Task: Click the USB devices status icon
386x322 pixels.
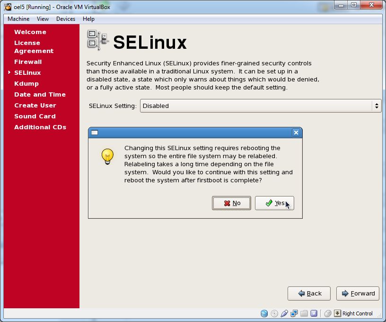Action: coord(284,313)
